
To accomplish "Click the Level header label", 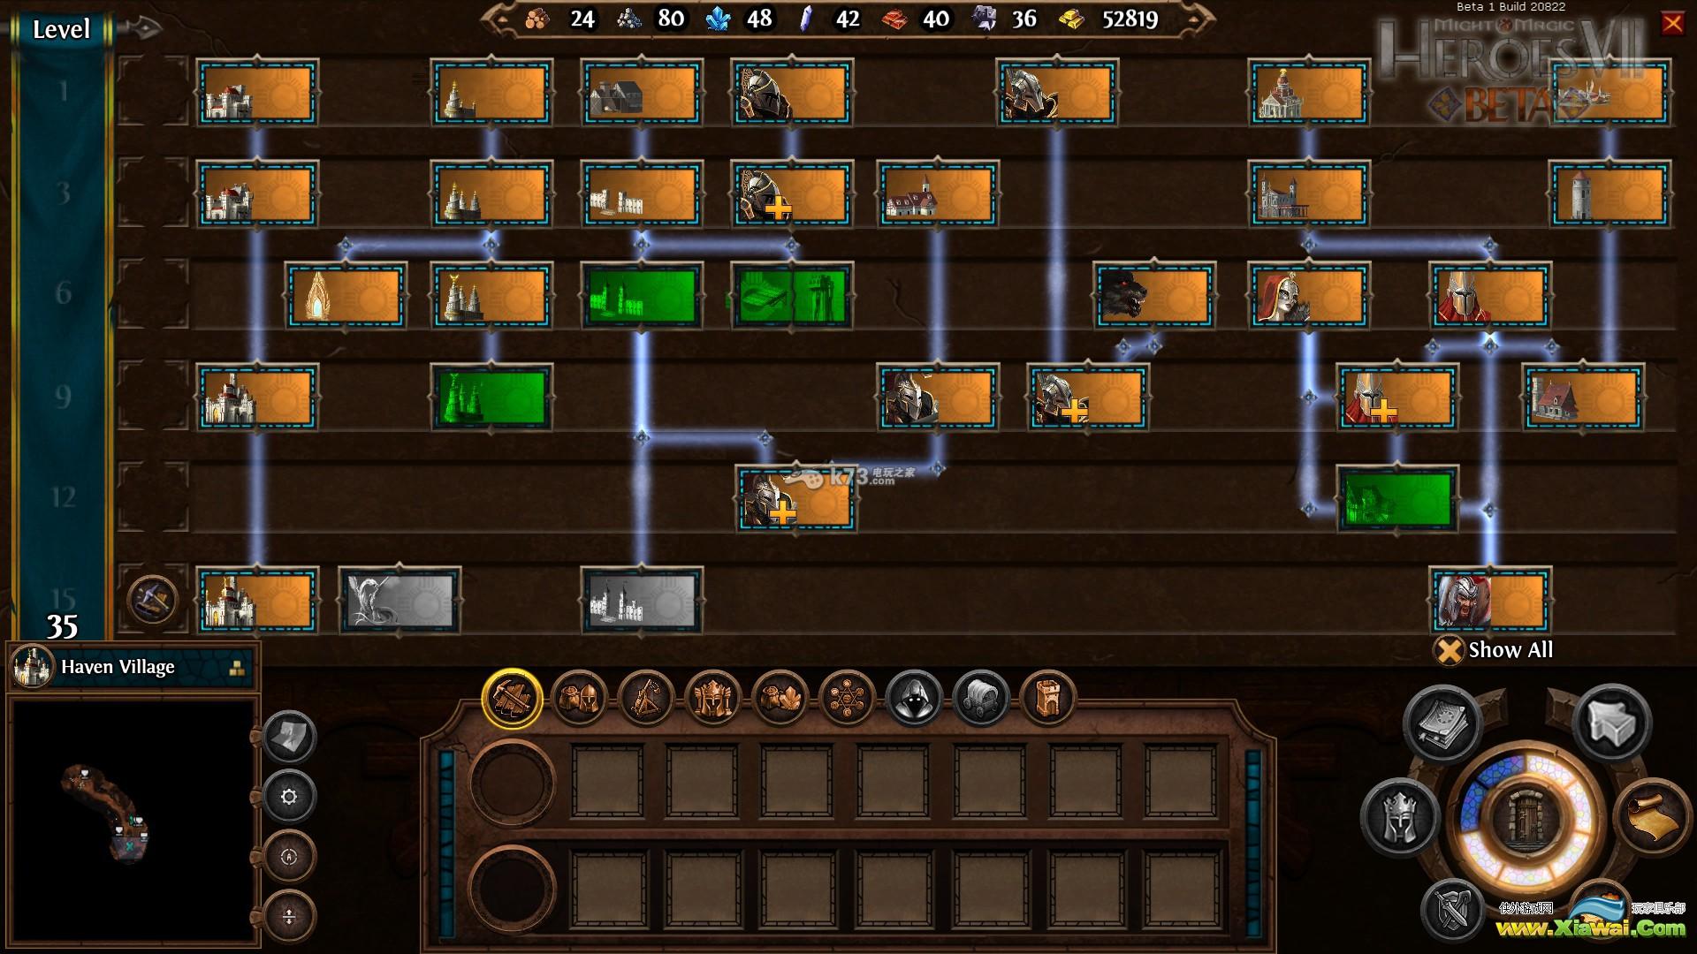I will point(61,29).
